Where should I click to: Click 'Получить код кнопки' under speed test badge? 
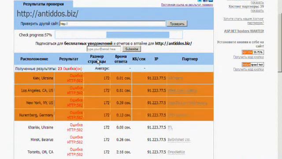point(249,69)
